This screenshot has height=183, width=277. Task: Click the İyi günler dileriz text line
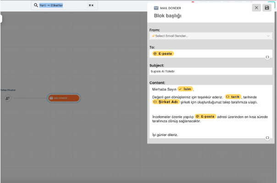click(165, 135)
